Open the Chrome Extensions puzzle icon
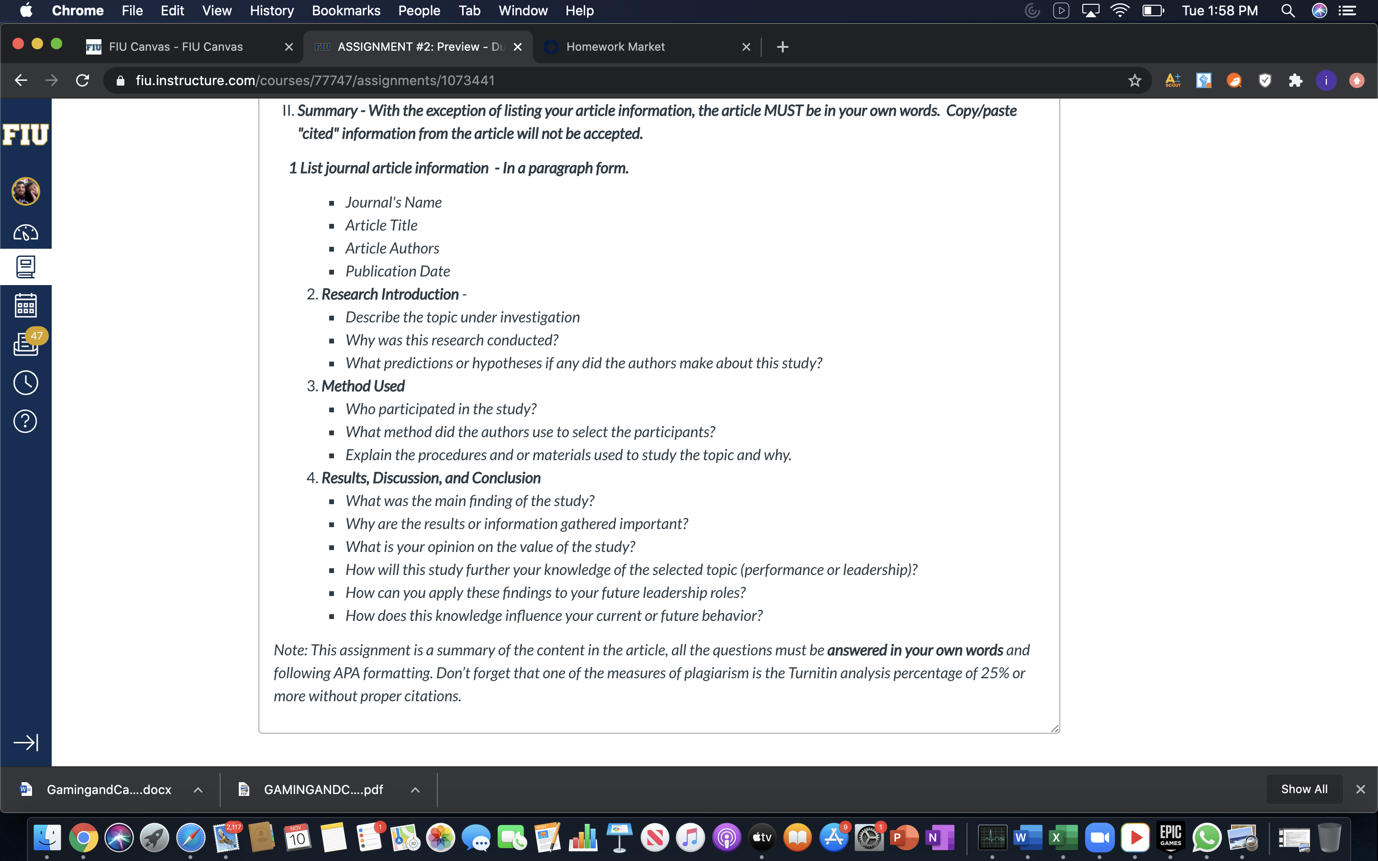Screen dimensions: 1378x861 tap(1296, 80)
